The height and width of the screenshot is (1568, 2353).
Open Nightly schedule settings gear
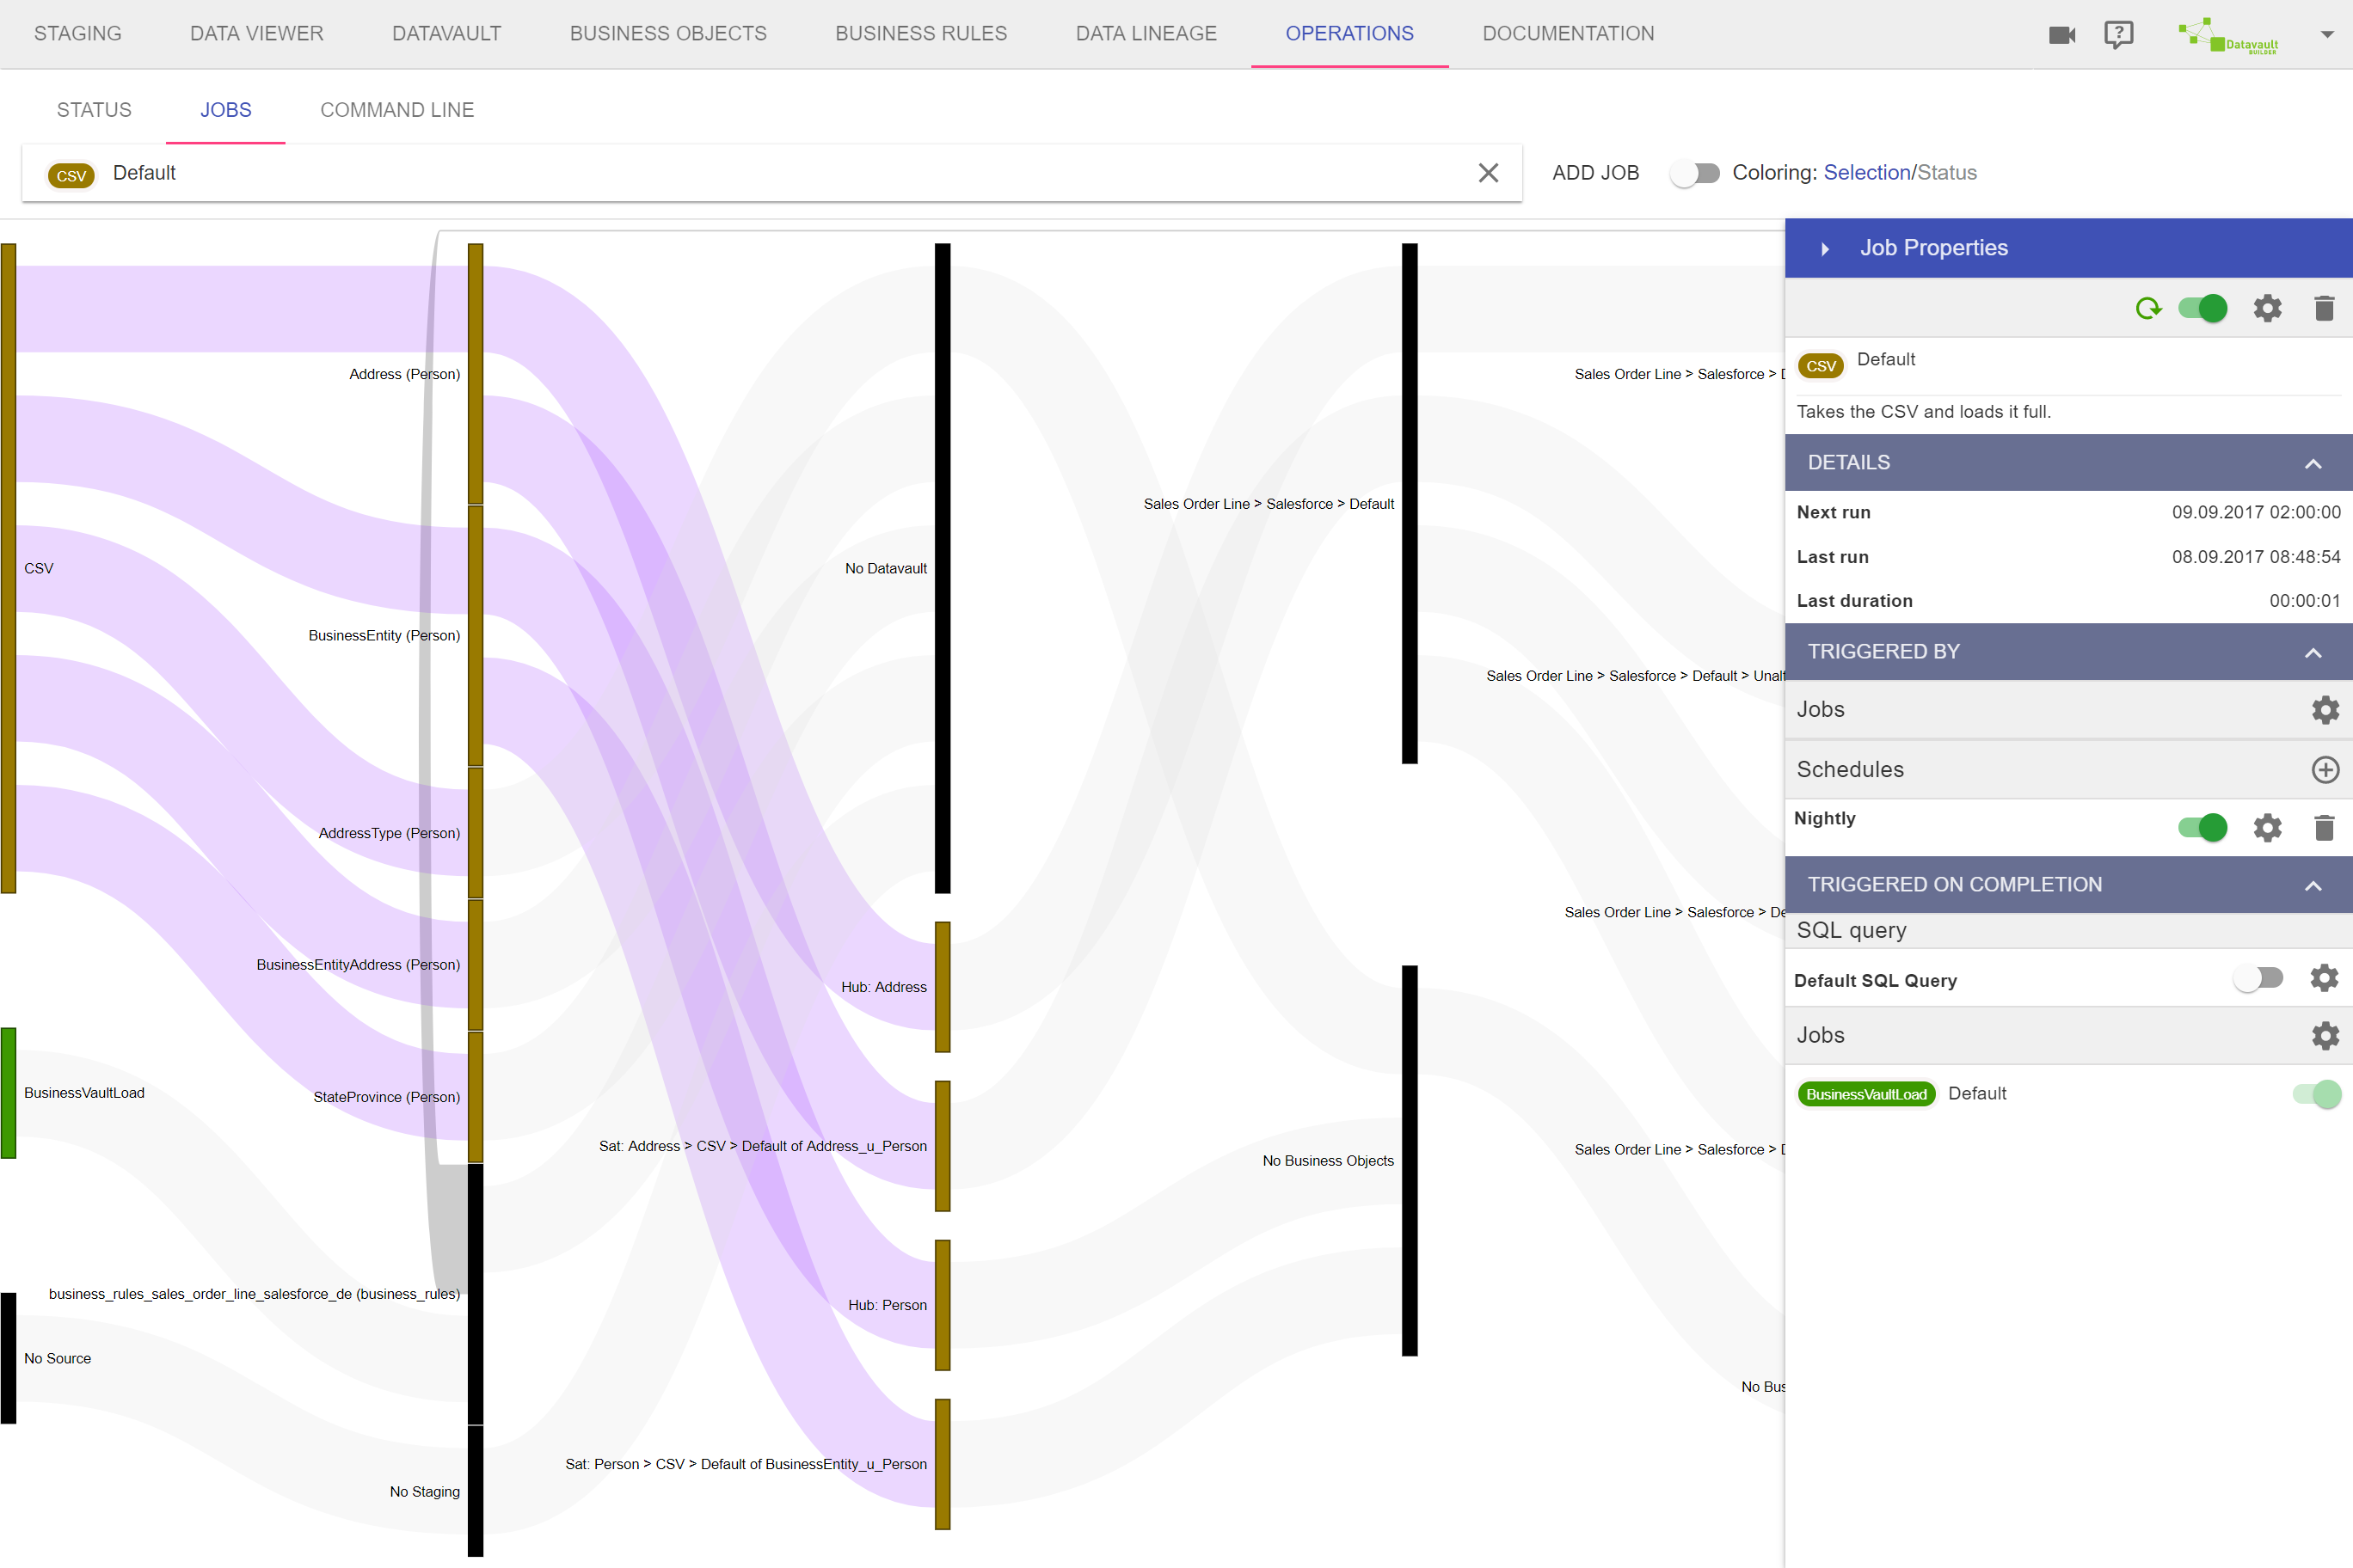(x=2266, y=828)
